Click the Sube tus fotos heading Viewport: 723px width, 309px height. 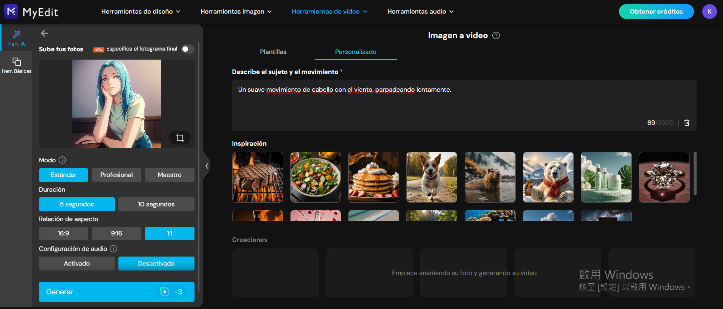[x=61, y=49]
